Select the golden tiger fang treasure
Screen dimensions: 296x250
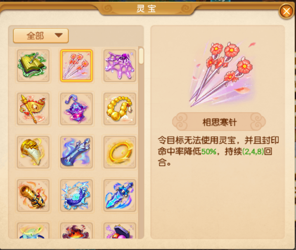[x=33, y=152]
